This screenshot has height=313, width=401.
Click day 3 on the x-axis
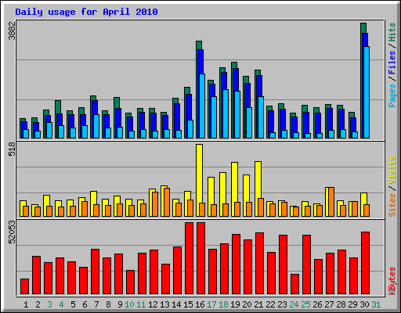click(x=49, y=304)
